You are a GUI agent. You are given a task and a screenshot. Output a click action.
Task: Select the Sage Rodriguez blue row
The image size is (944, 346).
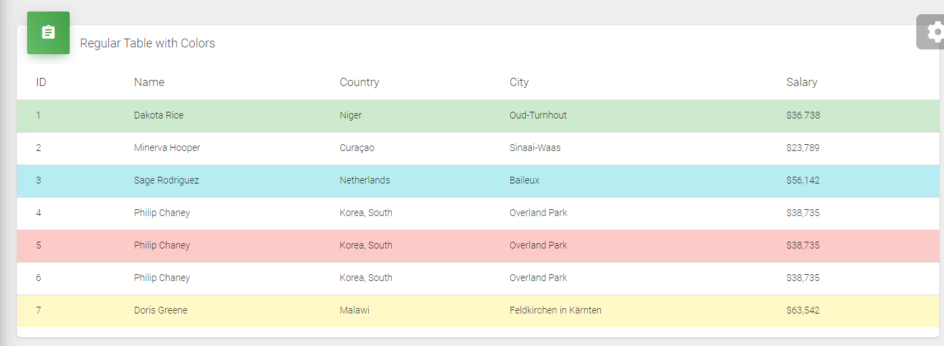pos(478,180)
